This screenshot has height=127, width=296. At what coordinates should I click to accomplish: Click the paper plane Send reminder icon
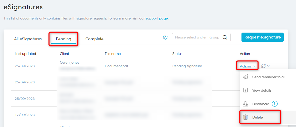pos(246,77)
